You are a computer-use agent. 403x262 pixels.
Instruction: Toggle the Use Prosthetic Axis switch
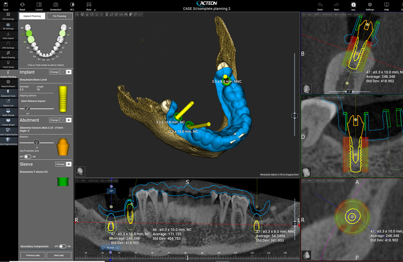[x=27, y=156]
